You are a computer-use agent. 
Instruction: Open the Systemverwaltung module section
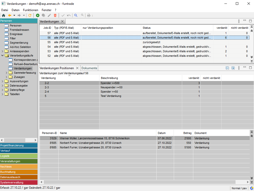(x=19, y=182)
